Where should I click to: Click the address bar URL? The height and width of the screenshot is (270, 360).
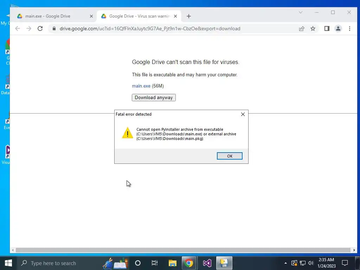coord(150,29)
